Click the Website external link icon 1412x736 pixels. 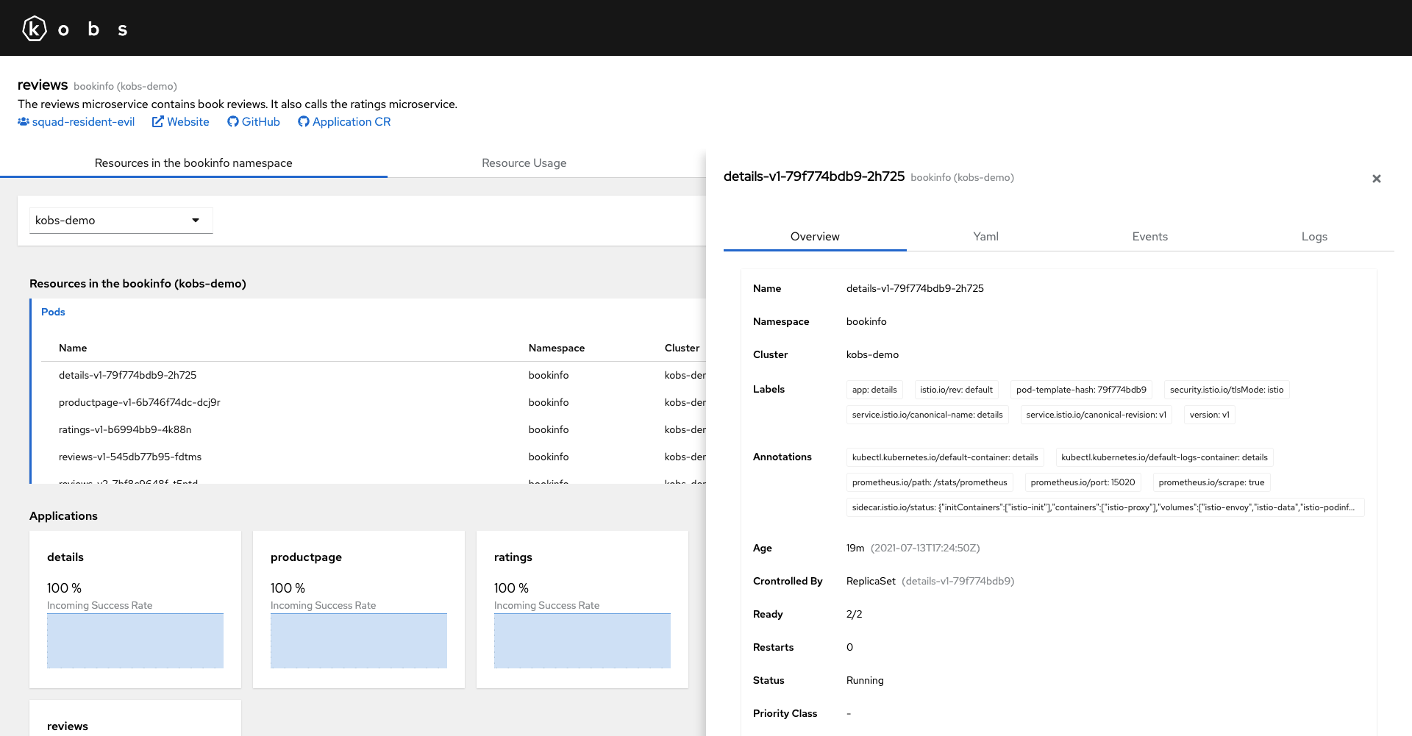pos(157,122)
